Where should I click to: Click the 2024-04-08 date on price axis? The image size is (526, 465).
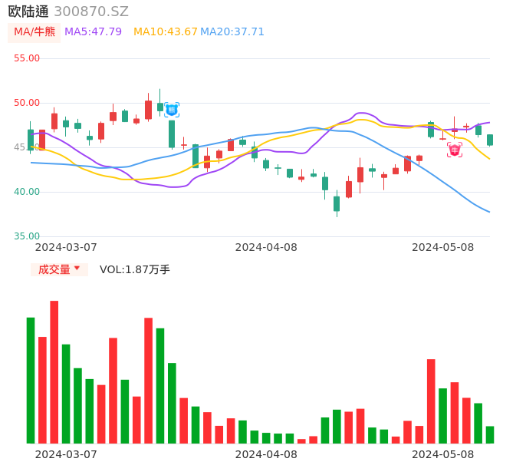(x=266, y=247)
